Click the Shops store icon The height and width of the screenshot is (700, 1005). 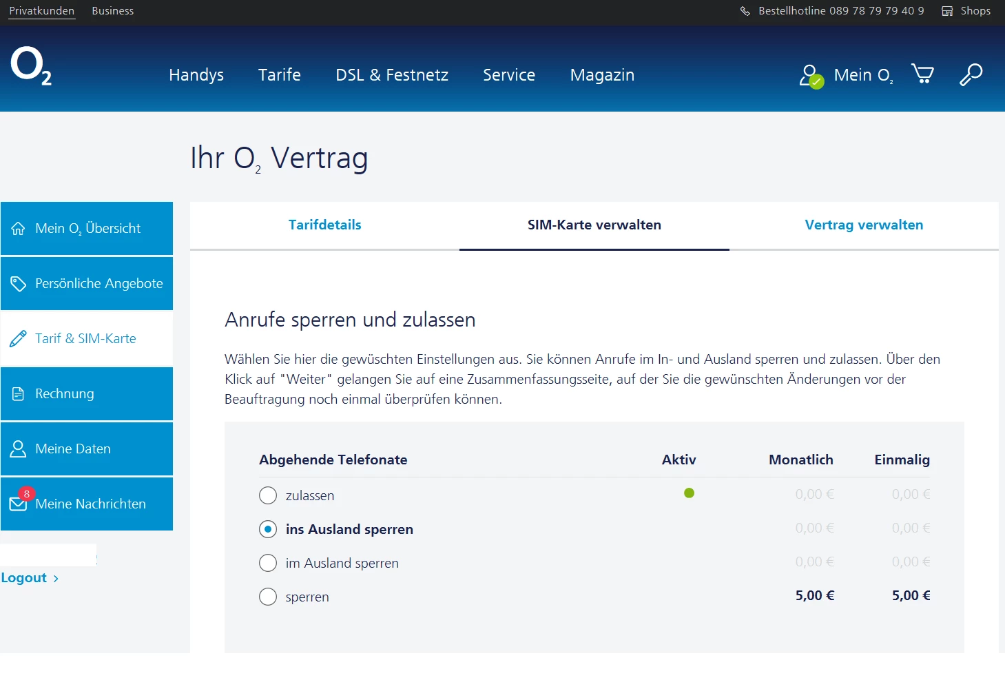(947, 11)
